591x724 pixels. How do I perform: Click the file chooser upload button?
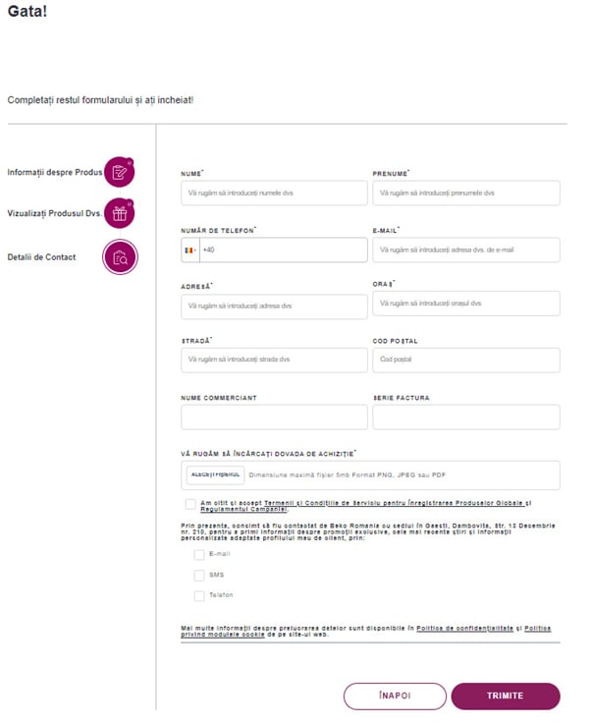[215, 474]
